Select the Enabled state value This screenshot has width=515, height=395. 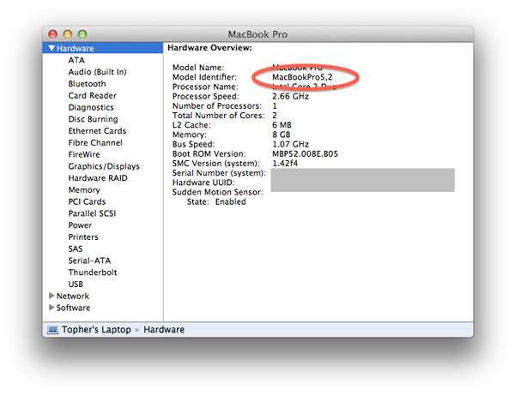(x=231, y=202)
